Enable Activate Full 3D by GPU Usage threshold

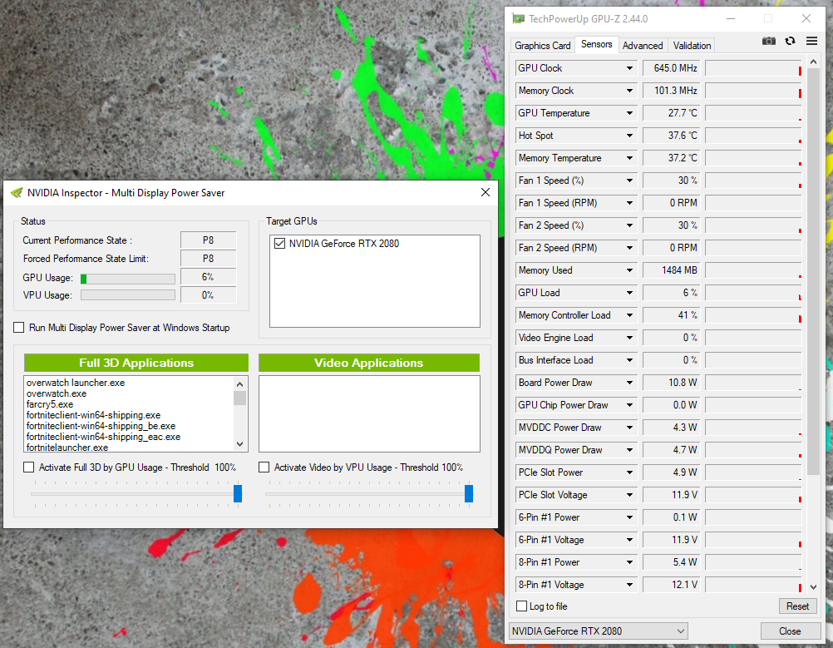click(28, 467)
